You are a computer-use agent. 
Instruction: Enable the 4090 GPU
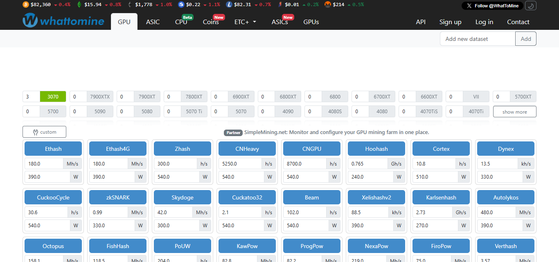(x=288, y=111)
